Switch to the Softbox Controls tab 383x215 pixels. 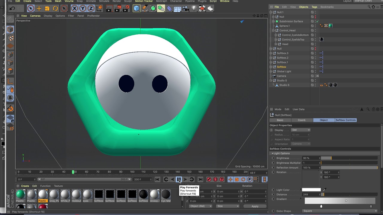pyautogui.click(x=346, y=120)
